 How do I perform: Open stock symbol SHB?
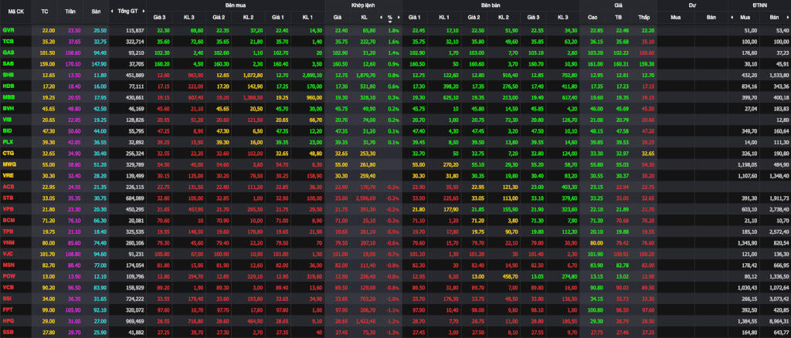coord(8,75)
